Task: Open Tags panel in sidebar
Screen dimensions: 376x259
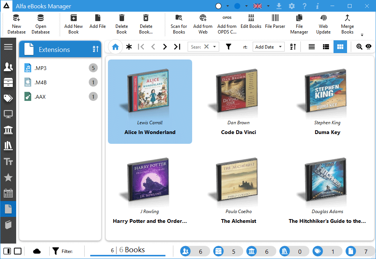Action: point(8,98)
